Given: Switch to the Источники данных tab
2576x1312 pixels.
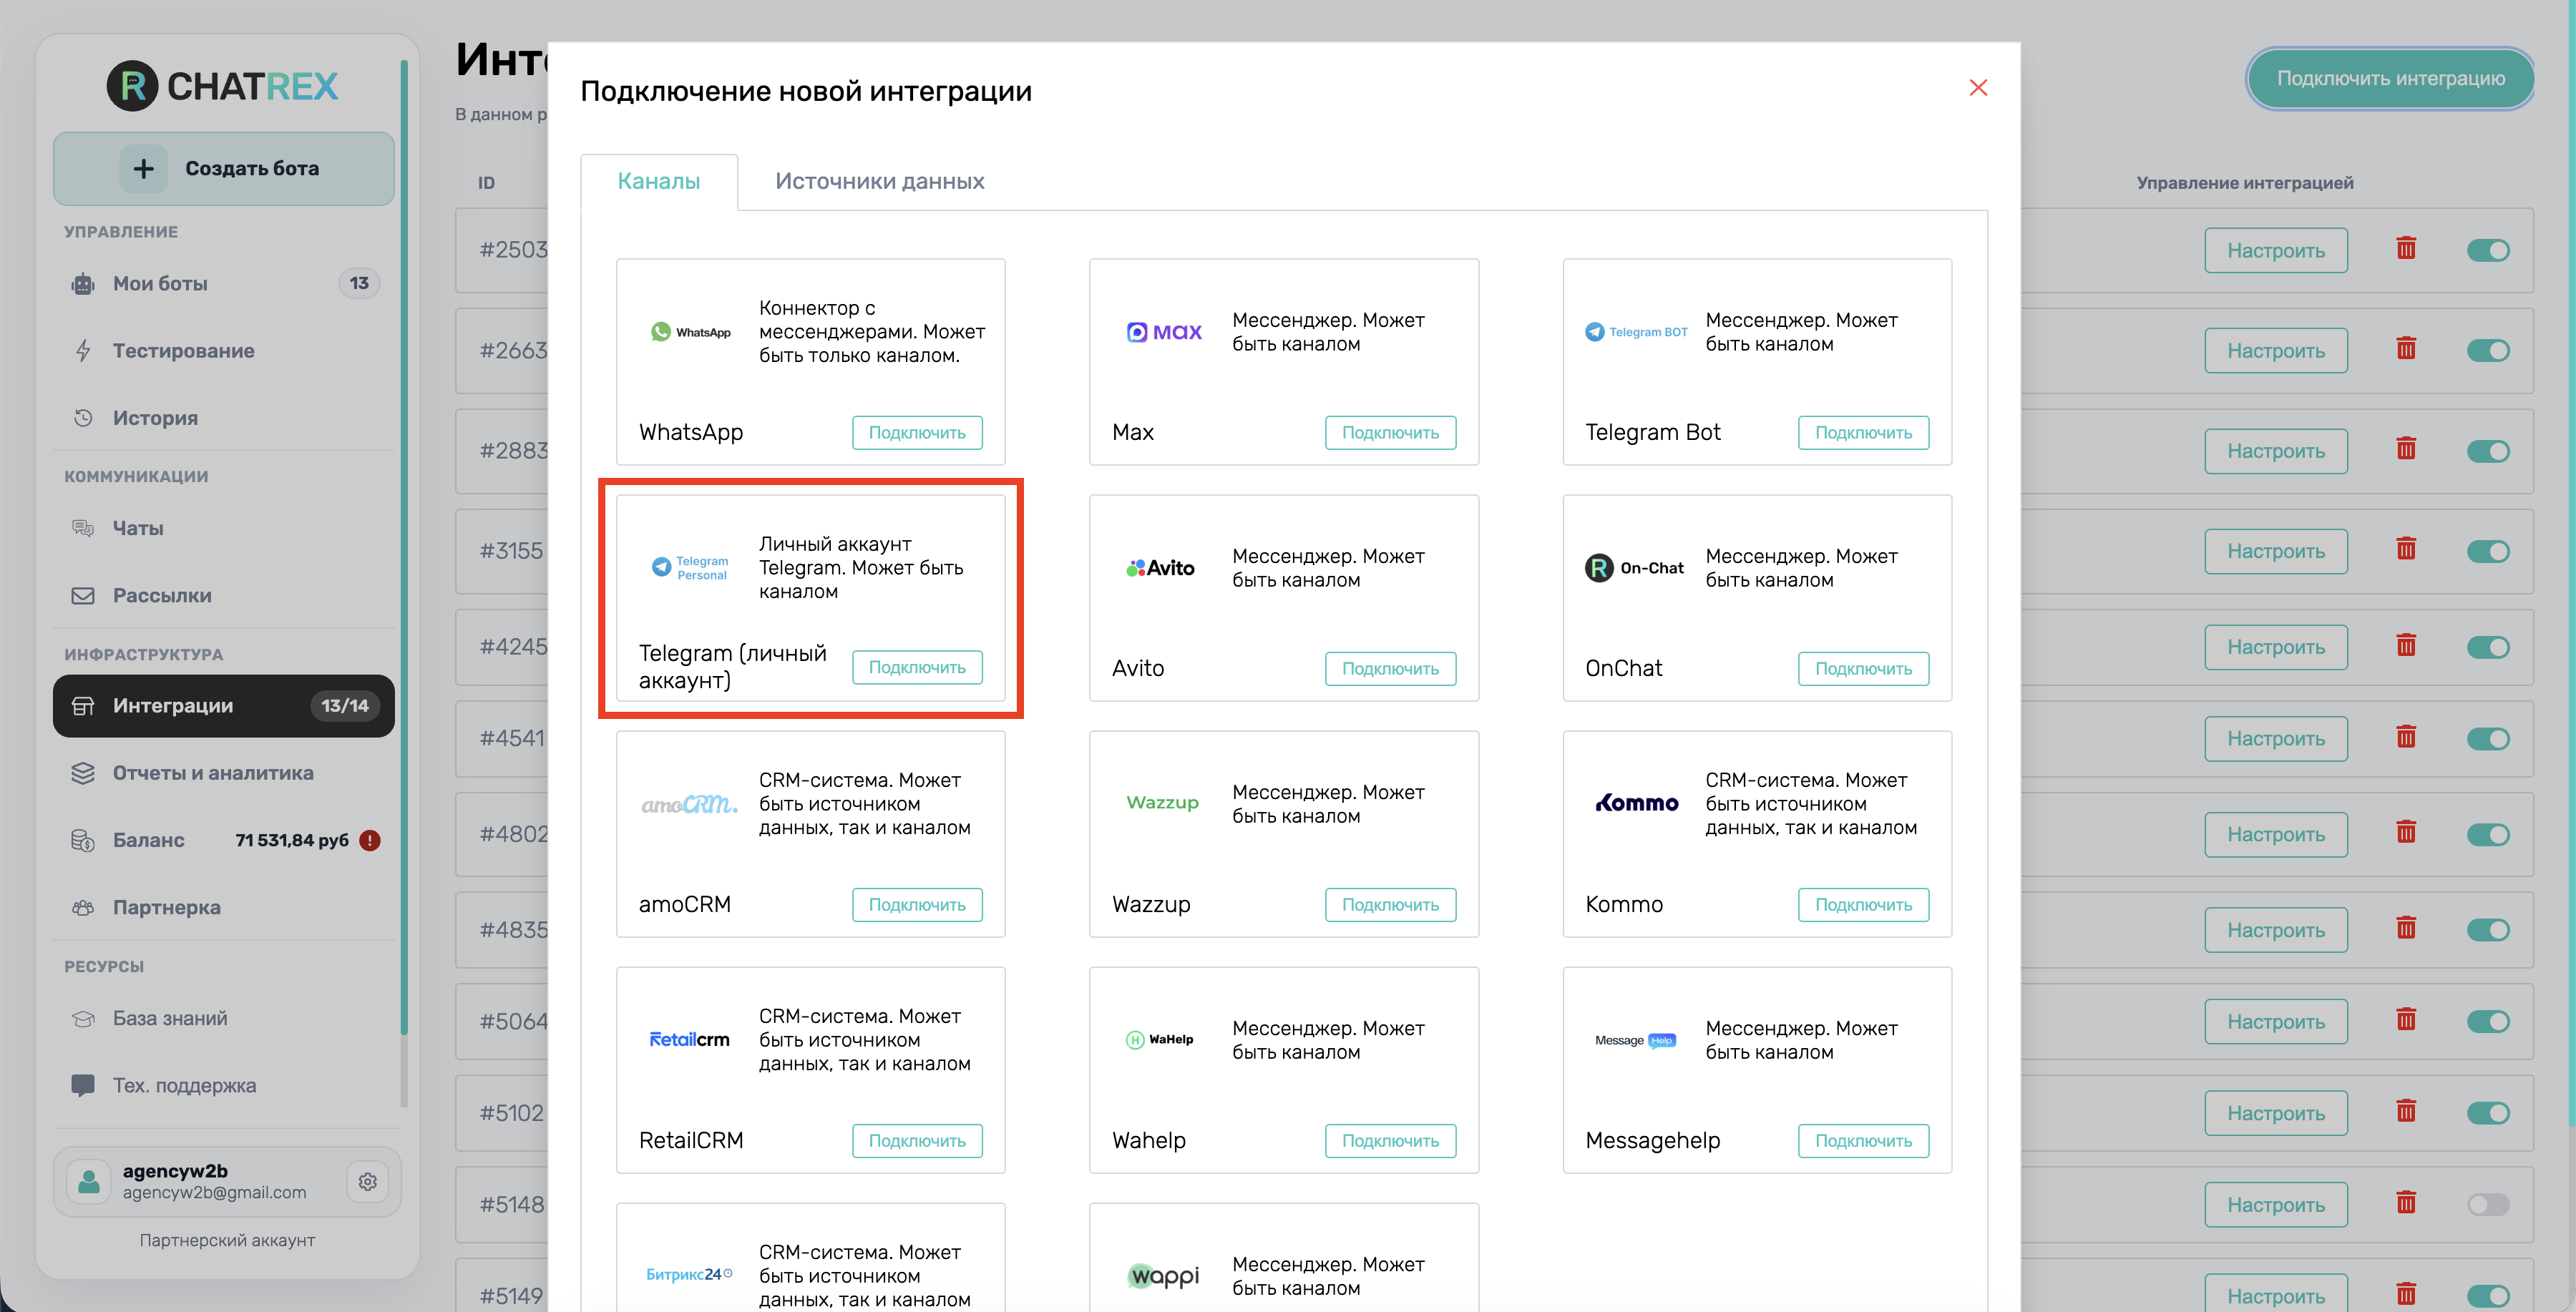Looking at the screenshot, I should point(880,181).
